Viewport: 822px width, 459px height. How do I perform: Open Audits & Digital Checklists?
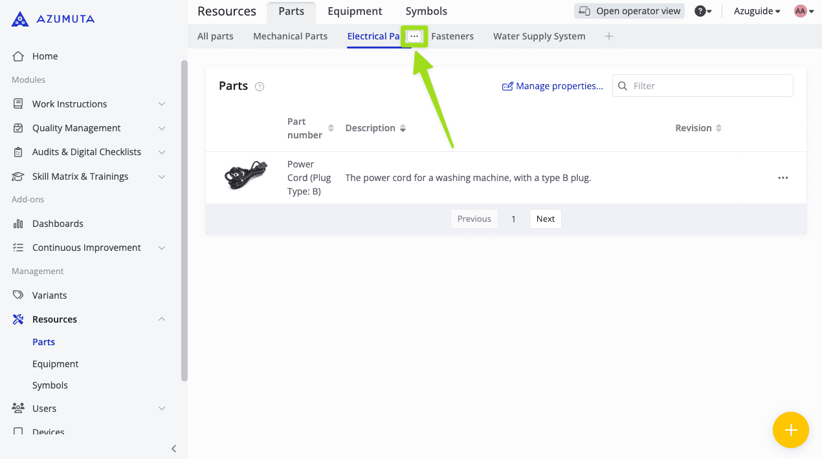click(x=19, y=151)
